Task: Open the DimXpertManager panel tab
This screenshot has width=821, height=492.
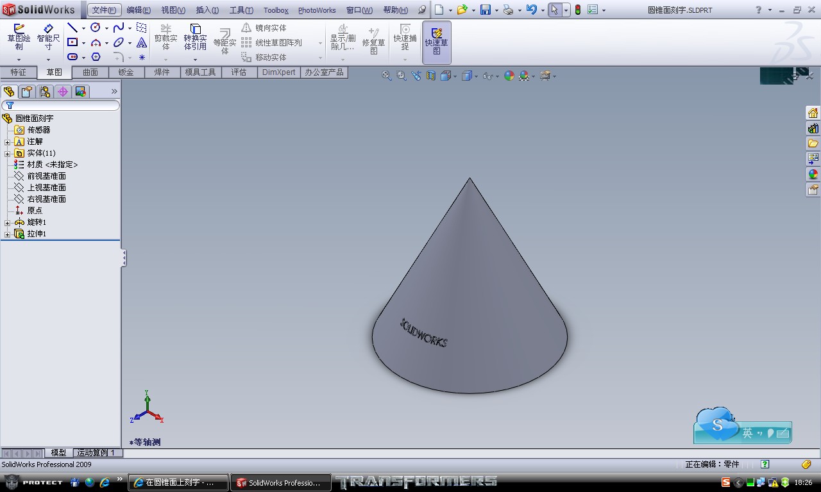Action: click(63, 92)
